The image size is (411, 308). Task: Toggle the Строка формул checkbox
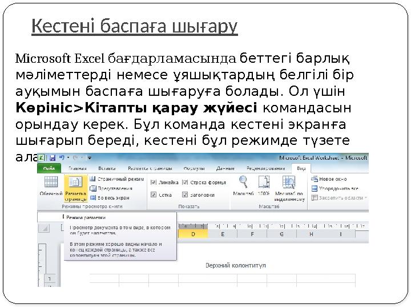pyautogui.click(x=185, y=183)
